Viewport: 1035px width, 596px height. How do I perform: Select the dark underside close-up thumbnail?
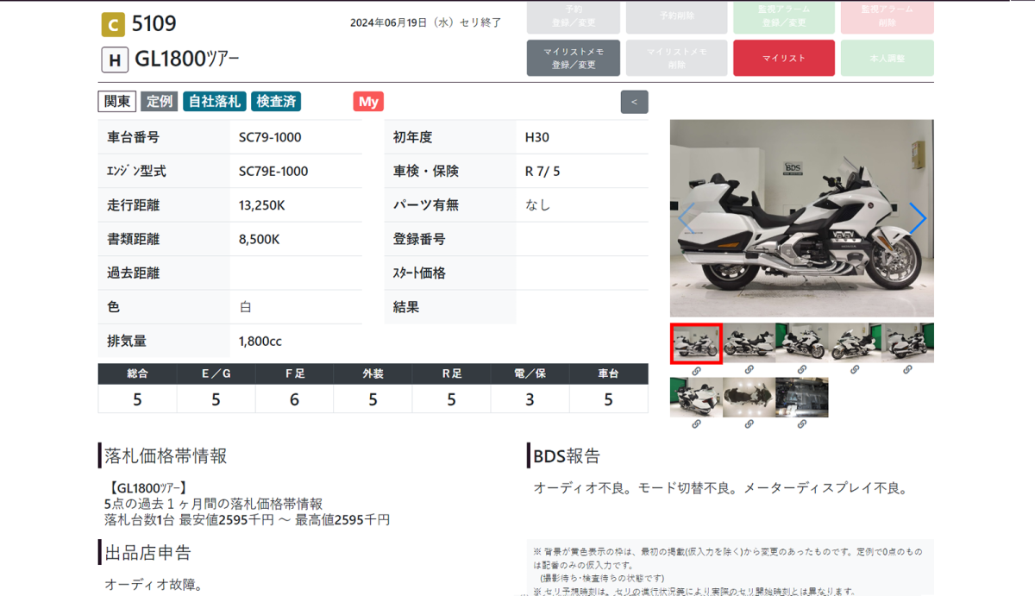point(801,397)
